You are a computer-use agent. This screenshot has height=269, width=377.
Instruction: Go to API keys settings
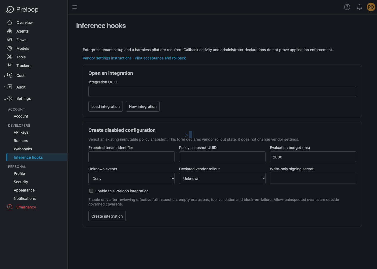pos(21,132)
